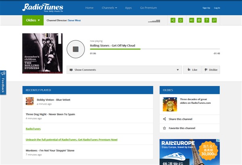The image size is (242, 165).
Task: Click the RadioTunes green link
Action: click(33, 129)
